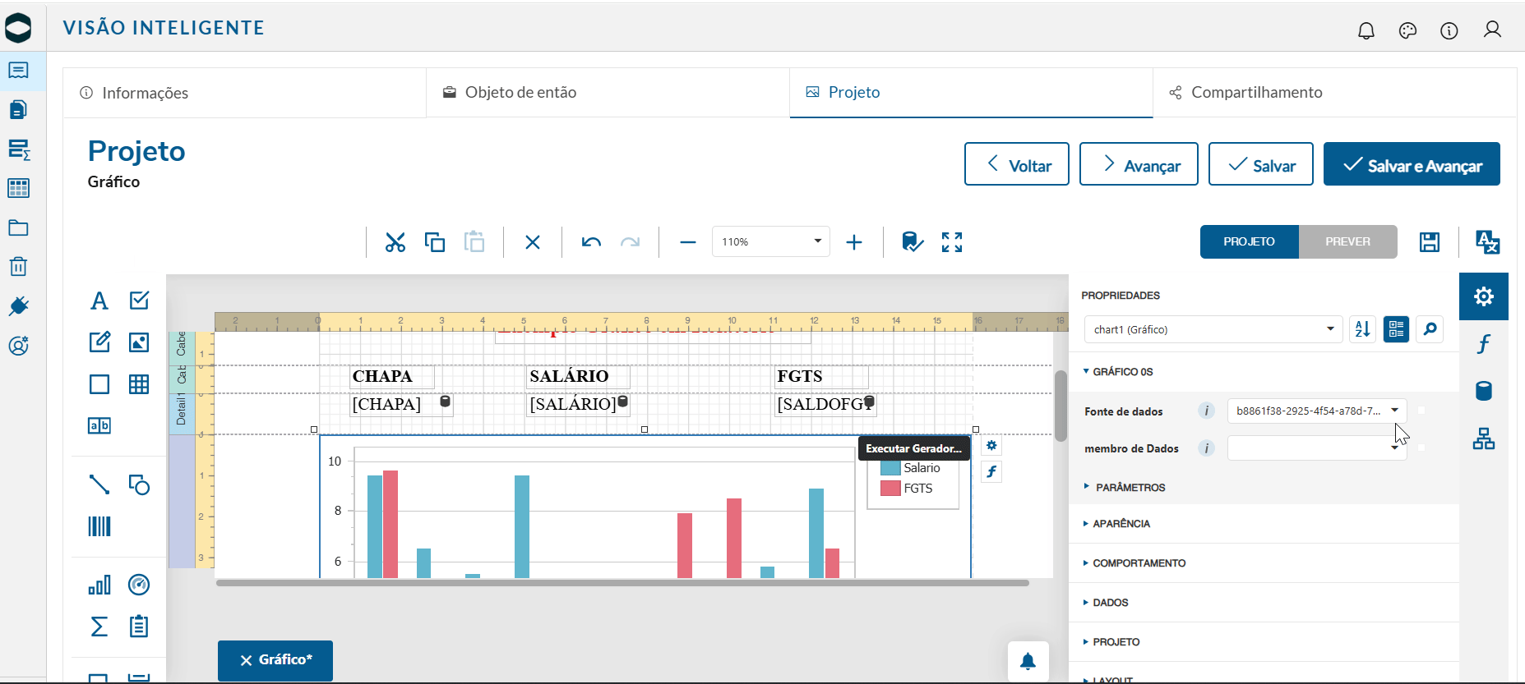Select the Sigma summary tool

point(99,627)
